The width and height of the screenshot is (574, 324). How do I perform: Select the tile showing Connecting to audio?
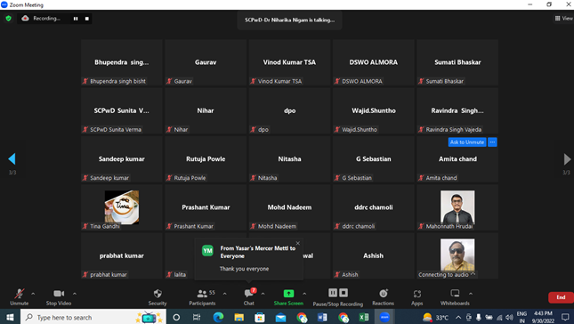point(457,255)
